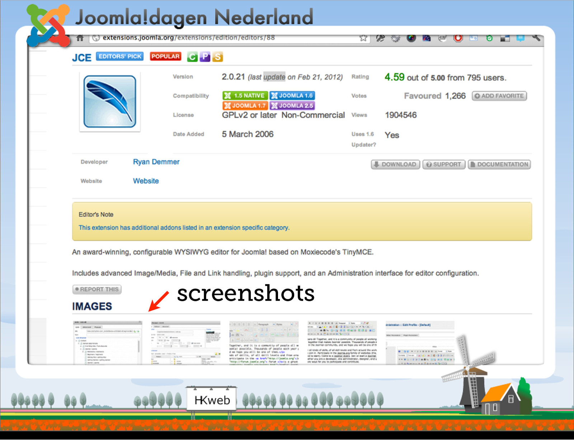The width and height of the screenshot is (574, 442).
Task: Click the light blue card extension icon
Action: (474, 38)
